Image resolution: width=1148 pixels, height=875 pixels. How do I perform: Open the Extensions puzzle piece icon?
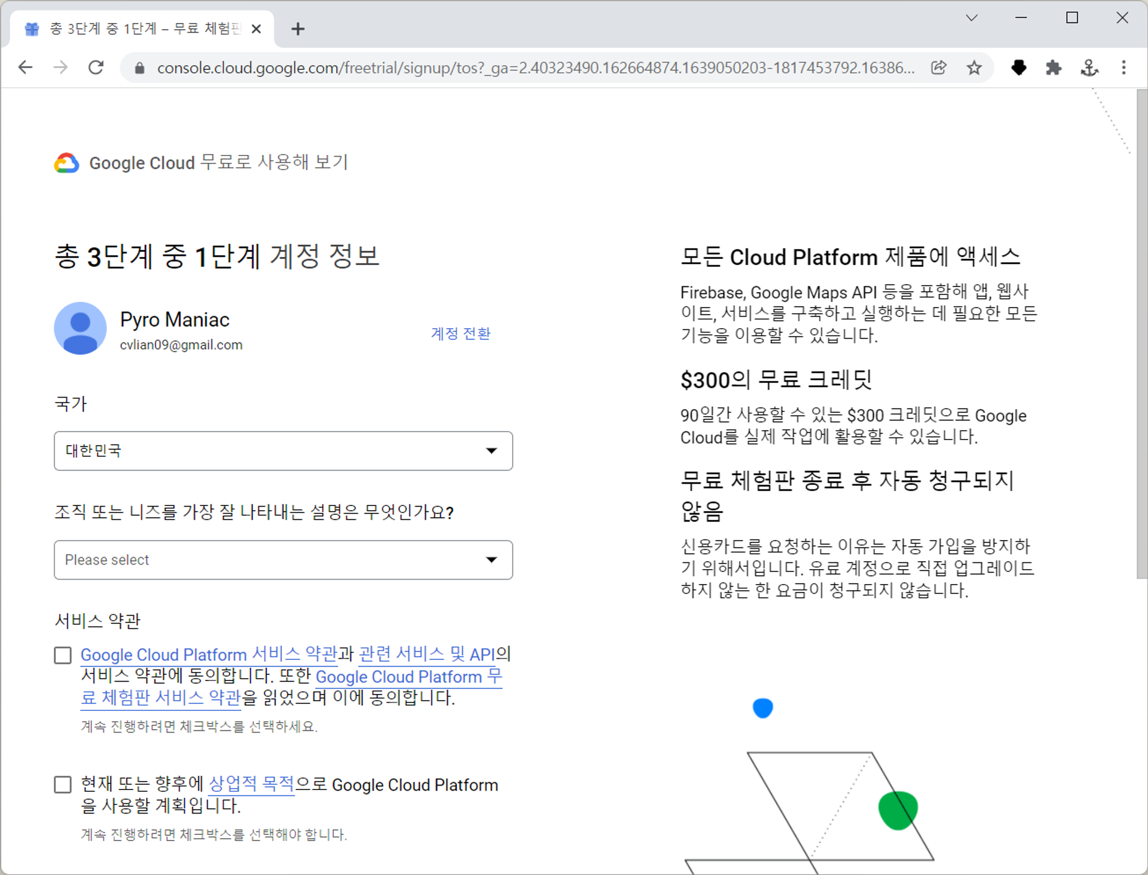coord(1053,68)
